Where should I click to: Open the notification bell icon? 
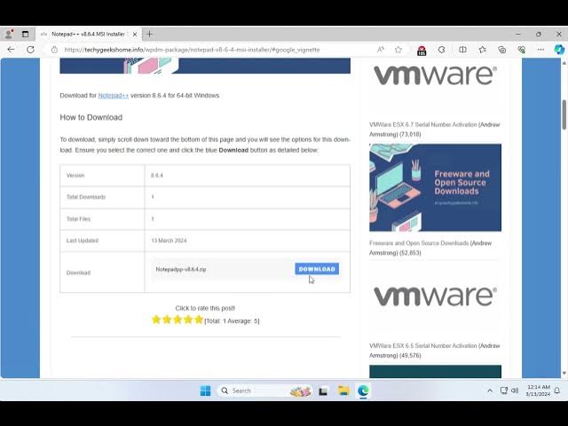557,390
